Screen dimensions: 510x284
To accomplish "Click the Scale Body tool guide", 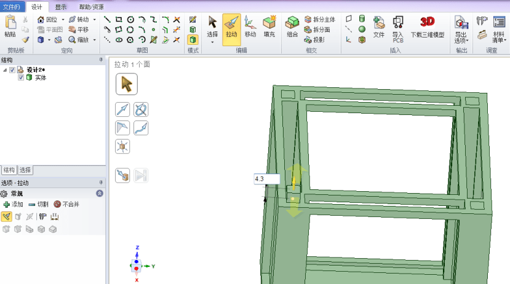I will (x=122, y=146).
